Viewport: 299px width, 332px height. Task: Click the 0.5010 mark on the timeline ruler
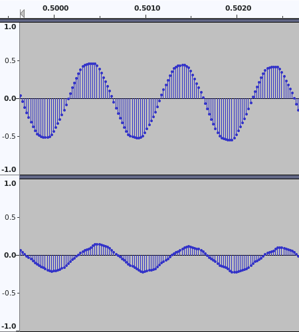click(148, 8)
